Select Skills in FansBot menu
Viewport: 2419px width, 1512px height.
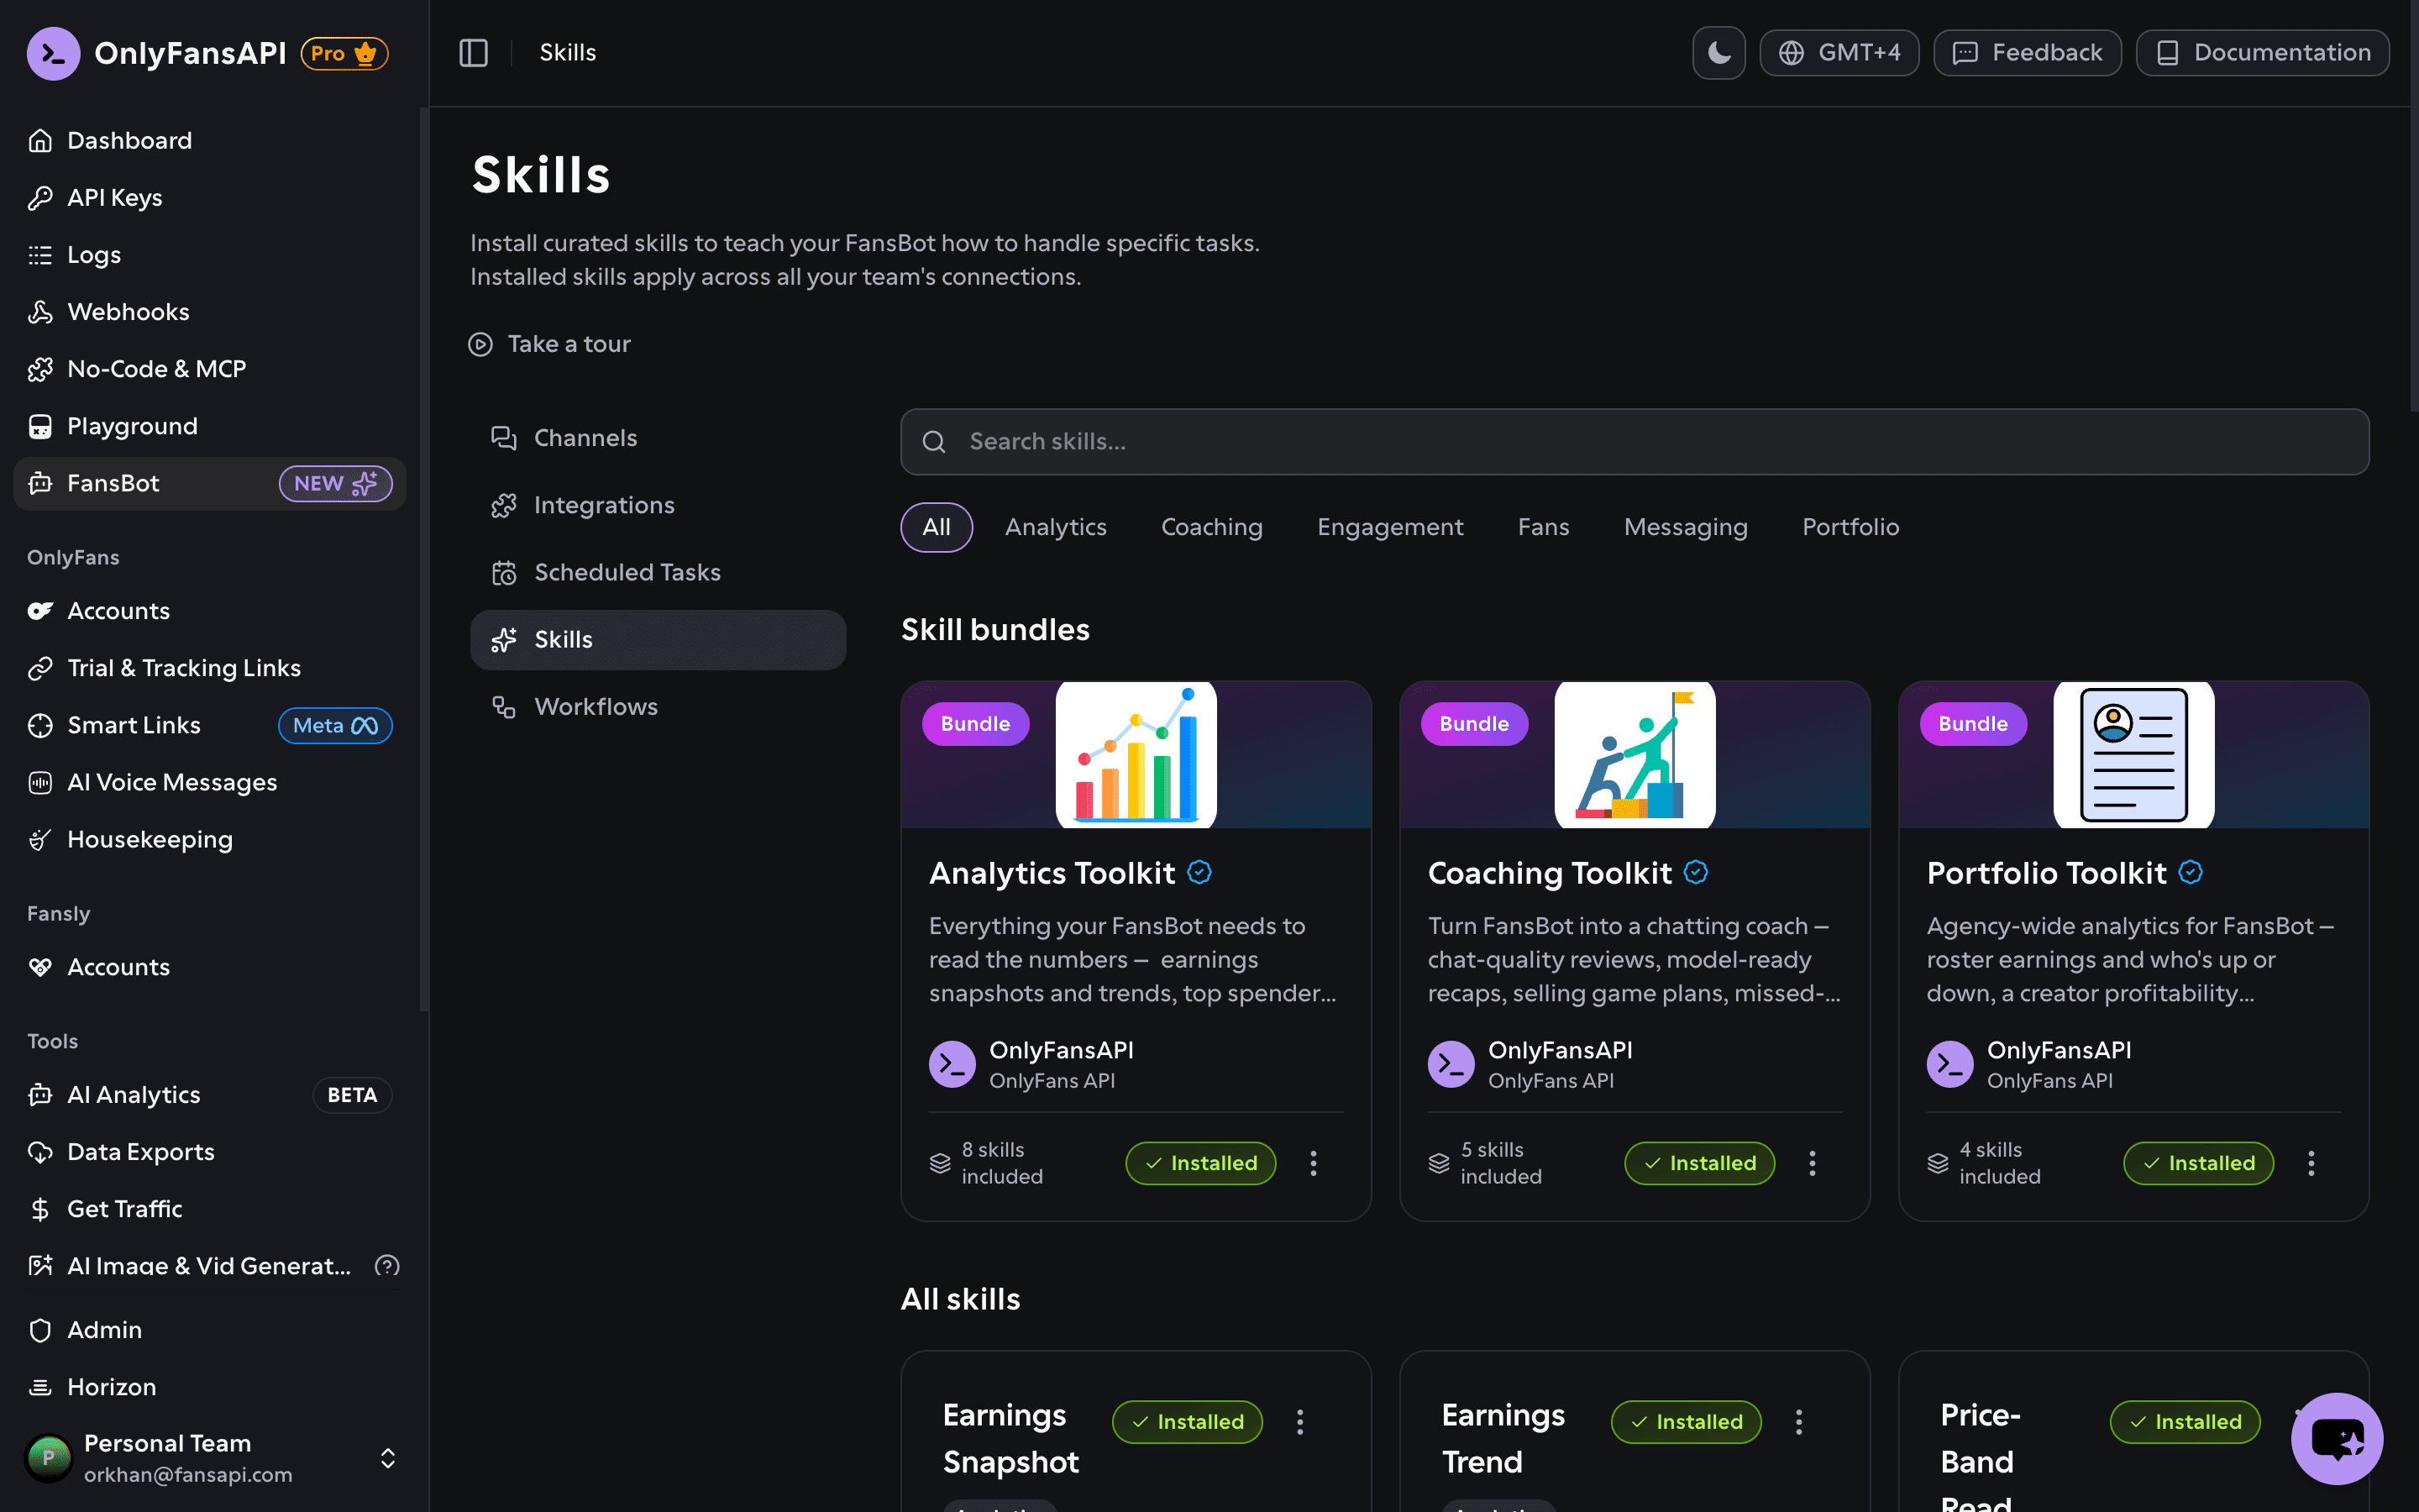coord(658,640)
